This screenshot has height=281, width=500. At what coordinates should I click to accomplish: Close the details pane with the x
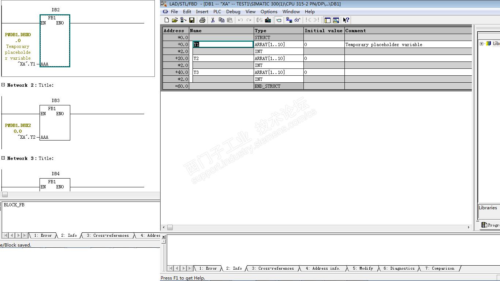point(164,237)
